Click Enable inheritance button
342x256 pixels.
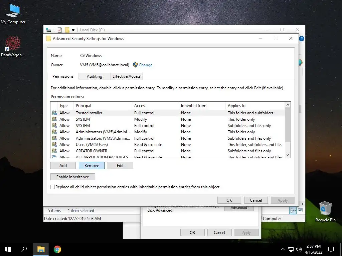[72, 177]
